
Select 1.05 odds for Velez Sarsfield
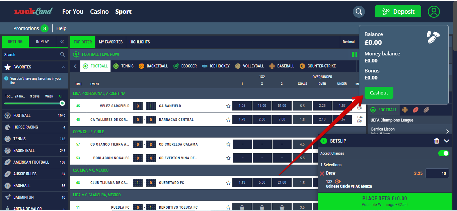(242, 106)
